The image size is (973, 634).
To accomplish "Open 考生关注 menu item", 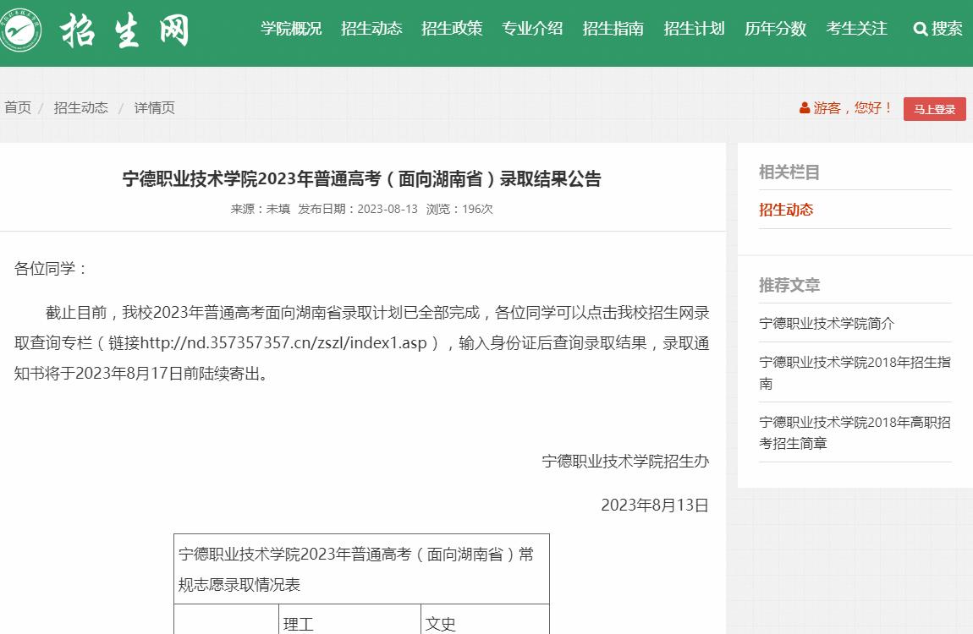I will tap(856, 29).
